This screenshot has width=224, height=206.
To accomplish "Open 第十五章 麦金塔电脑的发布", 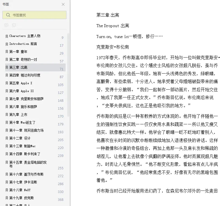I will coord(28,164).
